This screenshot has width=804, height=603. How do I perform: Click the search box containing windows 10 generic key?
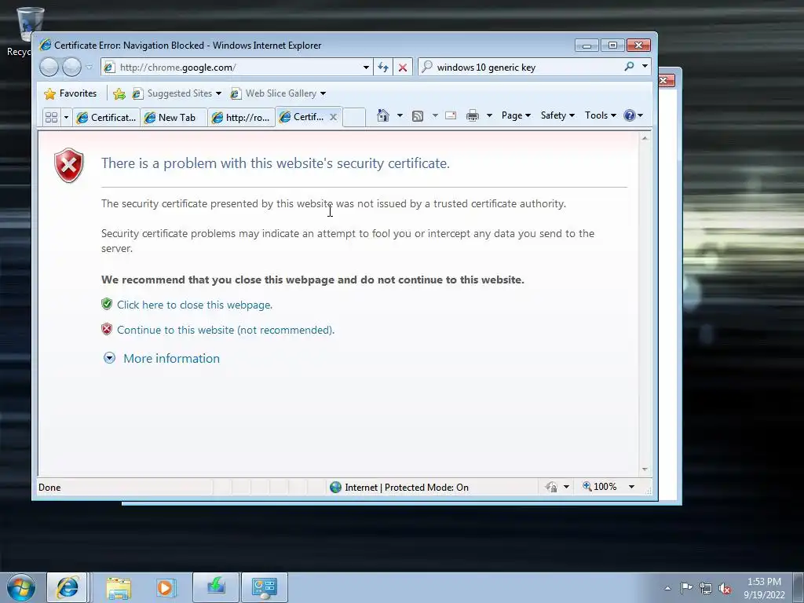[519, 68]
